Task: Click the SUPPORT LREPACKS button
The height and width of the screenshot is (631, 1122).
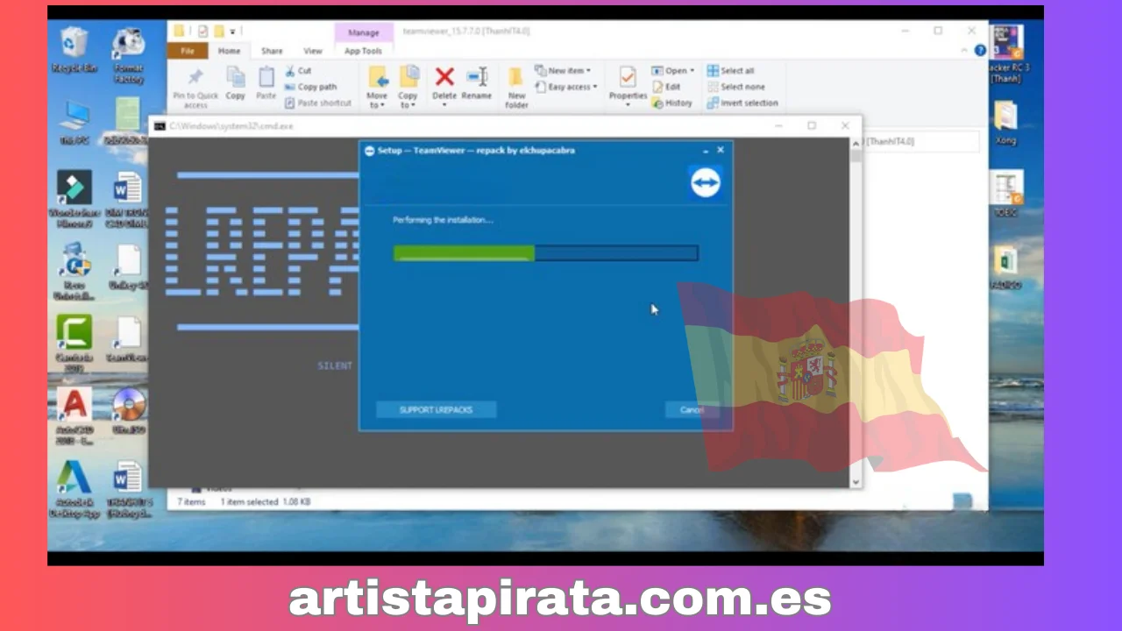Action: pos(436,410)
